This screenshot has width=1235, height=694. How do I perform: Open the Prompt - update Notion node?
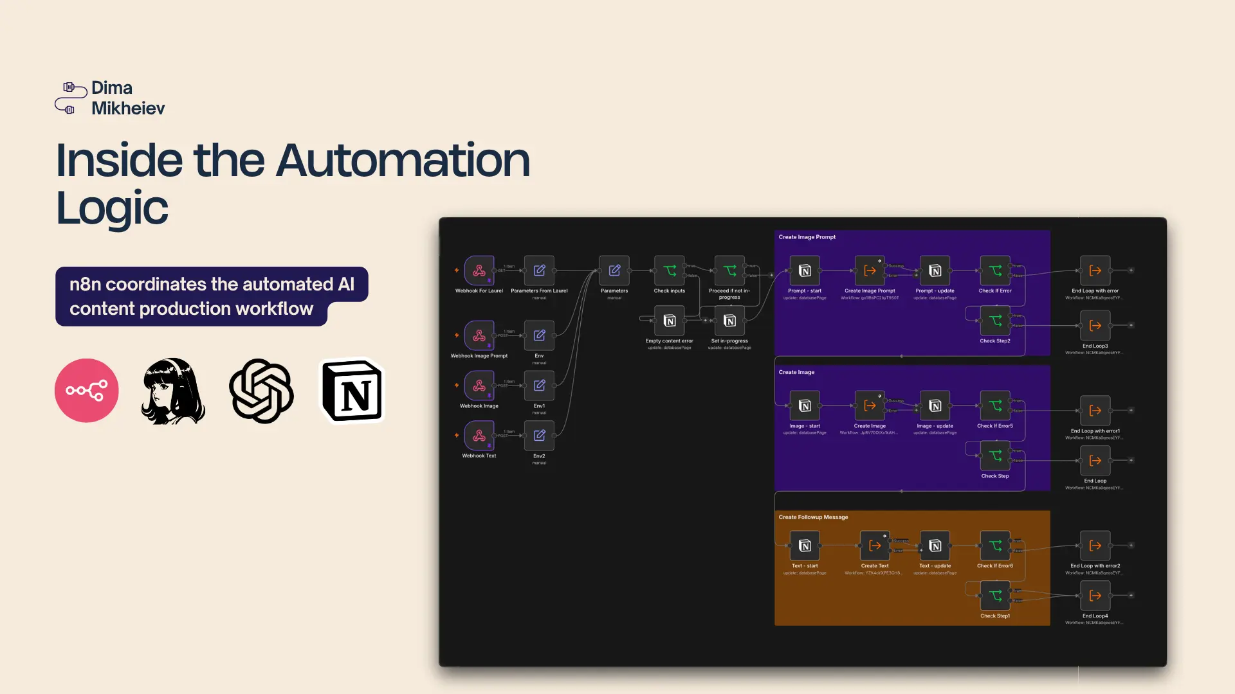(935, 271)
